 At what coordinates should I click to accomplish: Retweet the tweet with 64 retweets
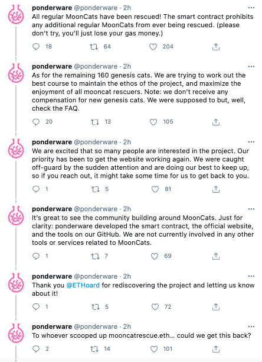pos(94,47)
